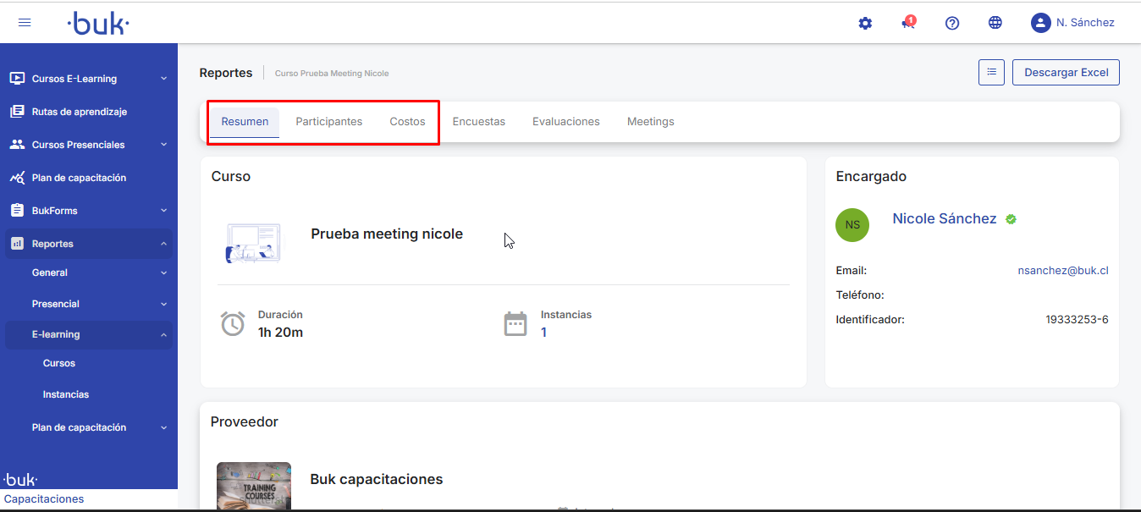This screenshot has height=512, width=1141.
Task: Open the Nicole Sánchez profile link
Action: [x=944, y=219]
